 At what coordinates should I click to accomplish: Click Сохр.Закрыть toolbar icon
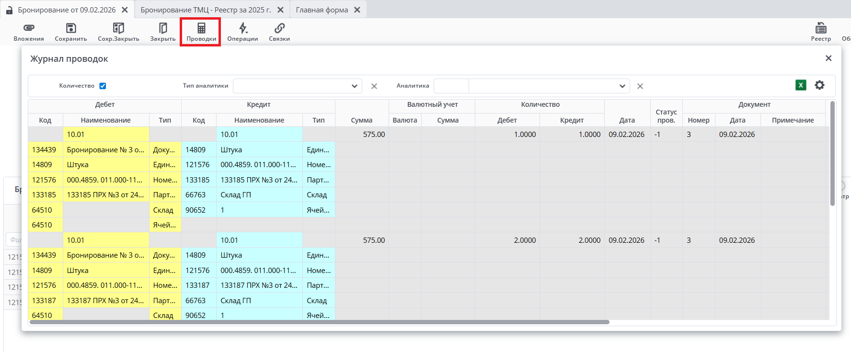coord(118,28)
